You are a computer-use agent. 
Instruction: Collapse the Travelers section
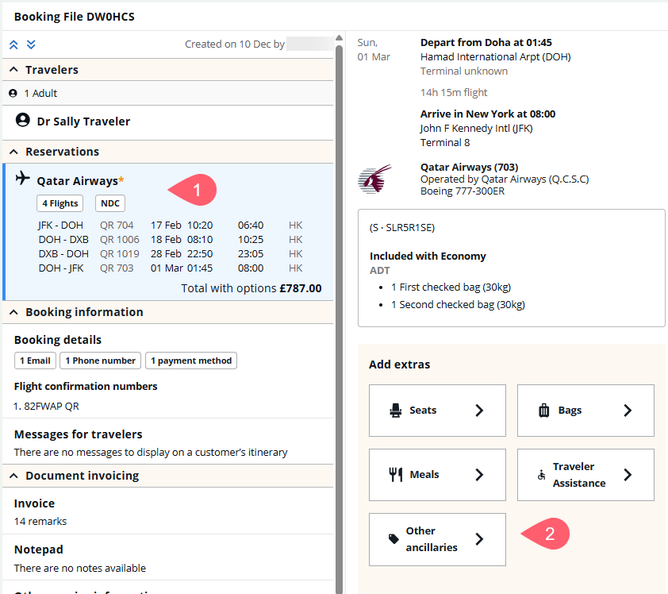point(13,70)
